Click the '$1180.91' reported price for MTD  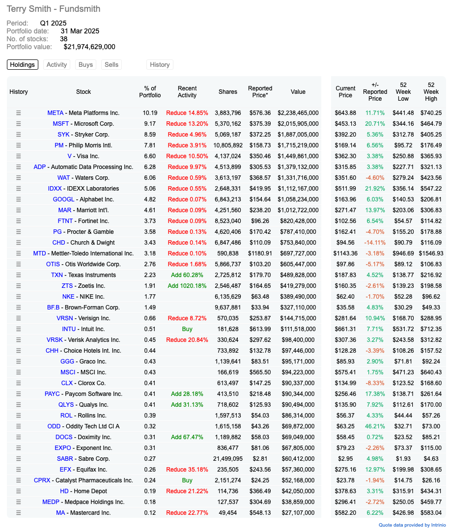click(260, 253)
